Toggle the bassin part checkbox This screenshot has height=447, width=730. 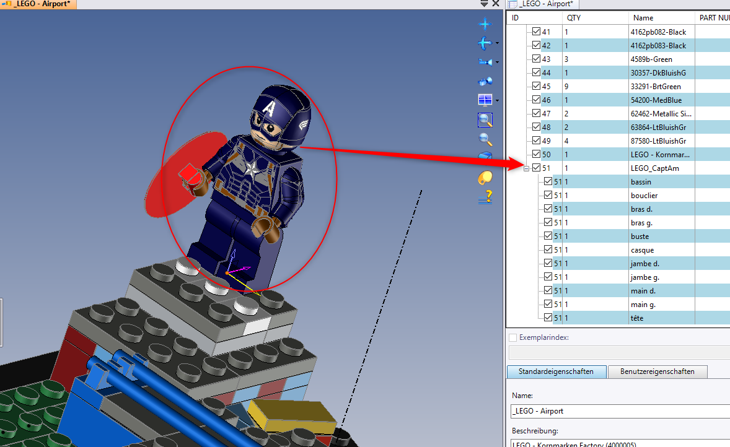(548, 181)
